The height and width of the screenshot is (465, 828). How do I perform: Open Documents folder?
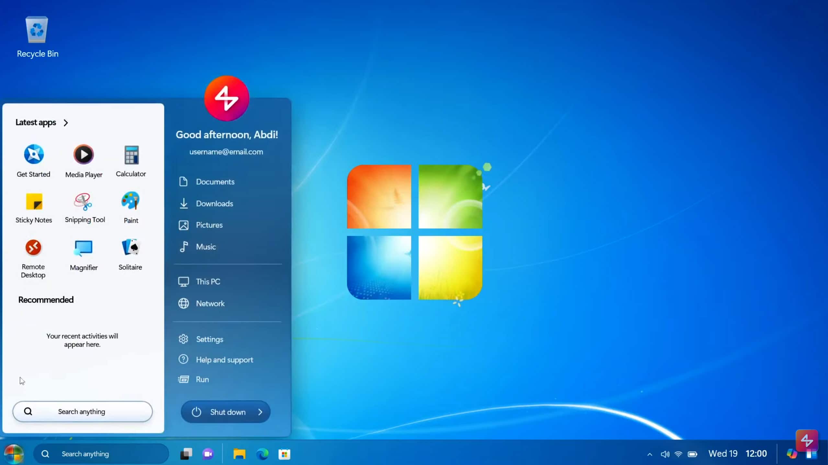(215, 181)
